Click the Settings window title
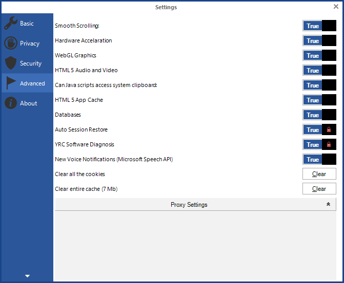This screenshot has height=283, width=344. 166,7
